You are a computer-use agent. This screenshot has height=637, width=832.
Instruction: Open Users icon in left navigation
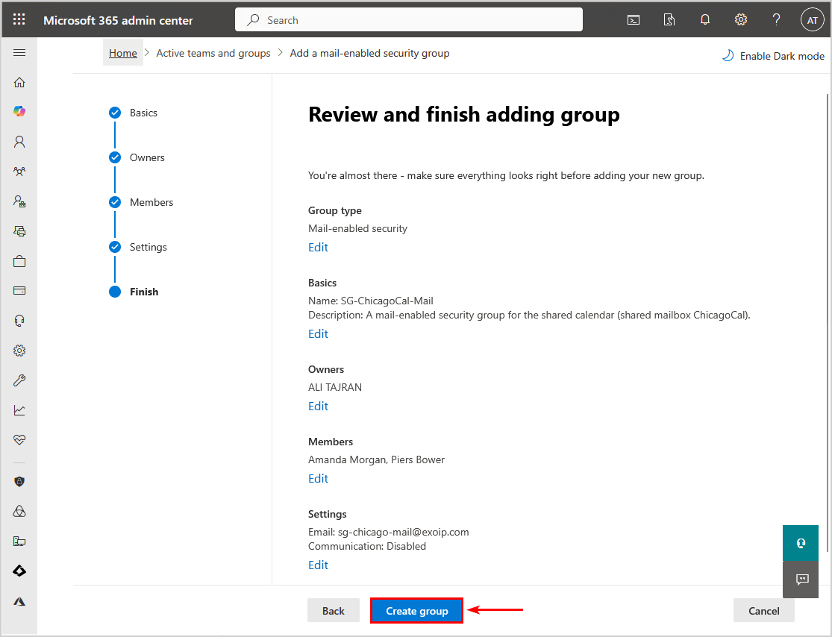coord(19,142)
